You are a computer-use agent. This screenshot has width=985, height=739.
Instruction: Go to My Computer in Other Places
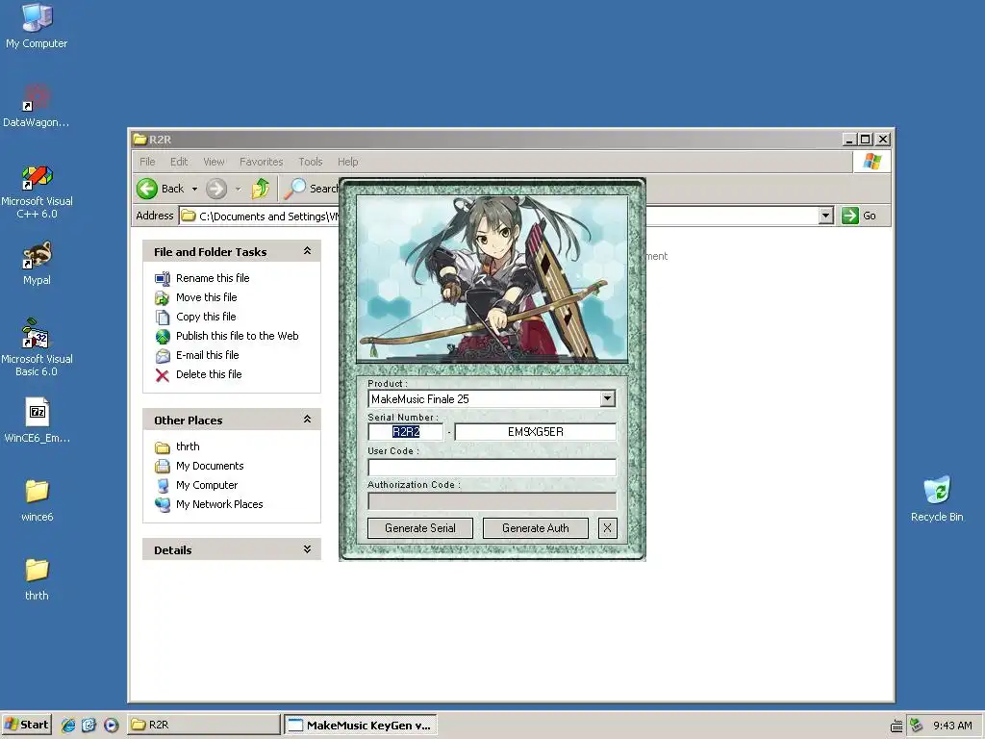[x=207, y=485]
